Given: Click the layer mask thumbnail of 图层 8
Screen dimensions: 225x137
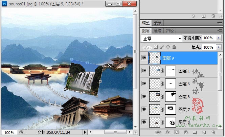Looking at the screenshot, I should tap(171, 96).
